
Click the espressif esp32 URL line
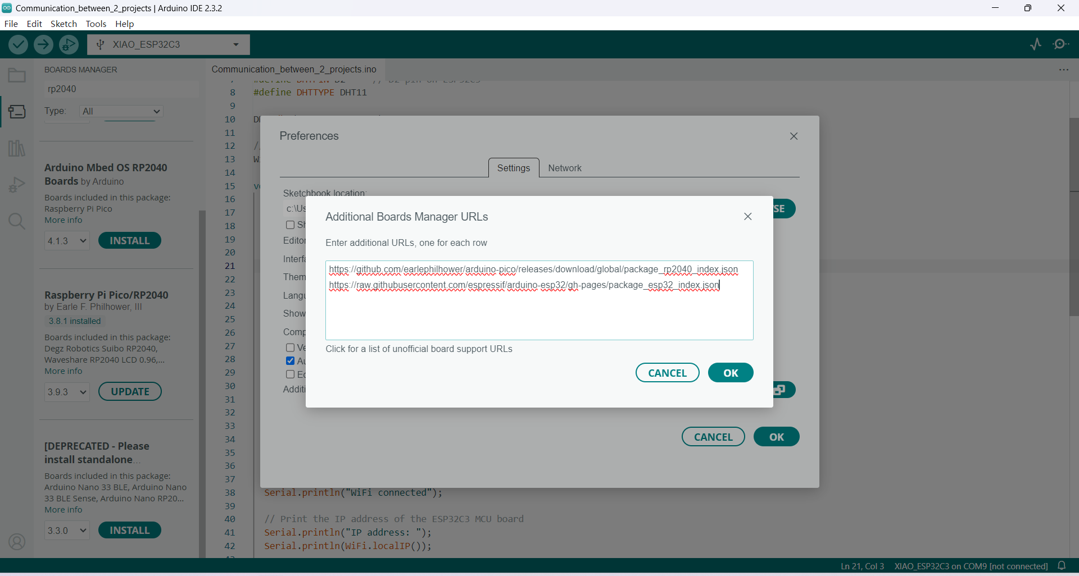(x=524, y=285)
